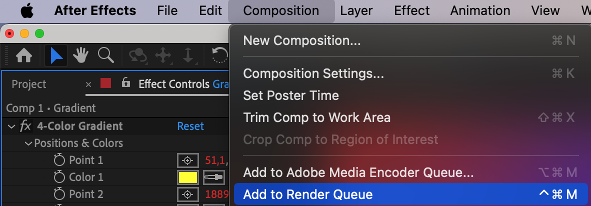Toggle the Point 1 stopwatch

coord(59,160)
